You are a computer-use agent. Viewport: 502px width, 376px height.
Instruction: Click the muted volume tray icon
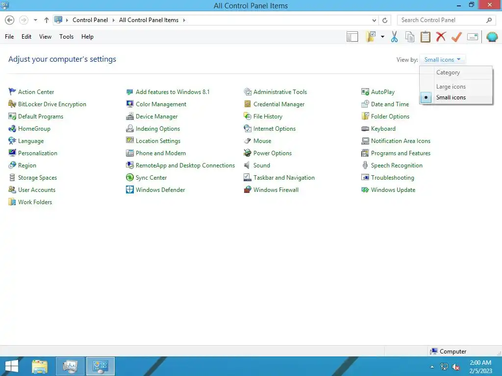456,367
